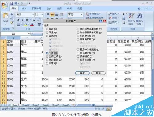Open Customize Quick Access Toolbar arrow

pyautogui.click(x=30, y=4)
